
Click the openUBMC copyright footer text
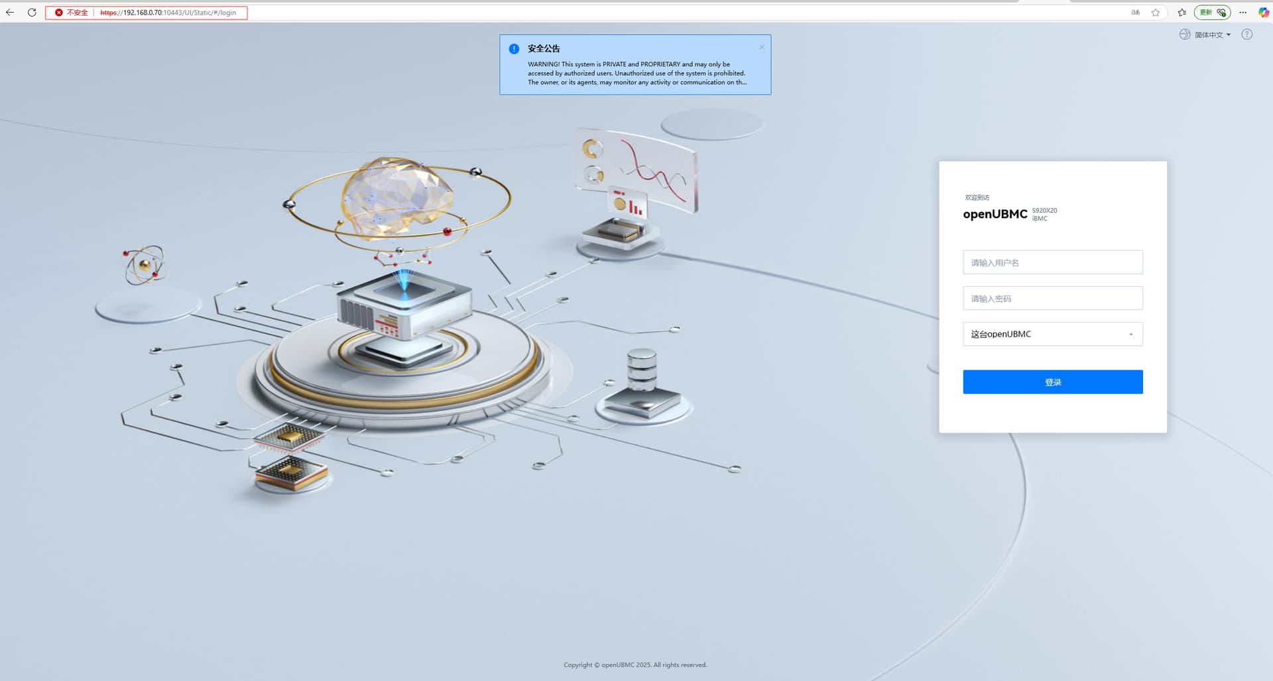tap(635, 664)
